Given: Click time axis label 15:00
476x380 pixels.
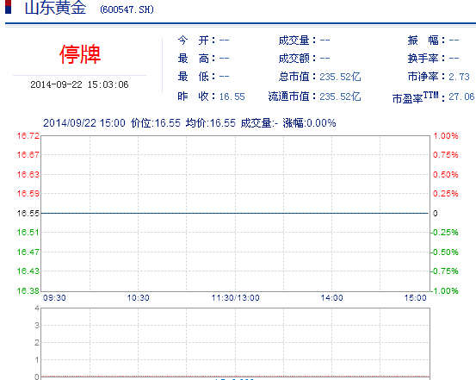Looking at the screenshot, I should [415, 298].
